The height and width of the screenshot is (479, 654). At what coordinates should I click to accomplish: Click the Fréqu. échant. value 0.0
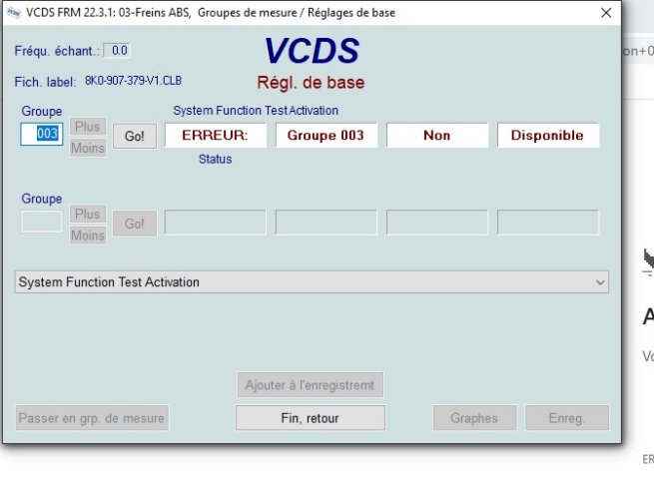coord(117,51)
